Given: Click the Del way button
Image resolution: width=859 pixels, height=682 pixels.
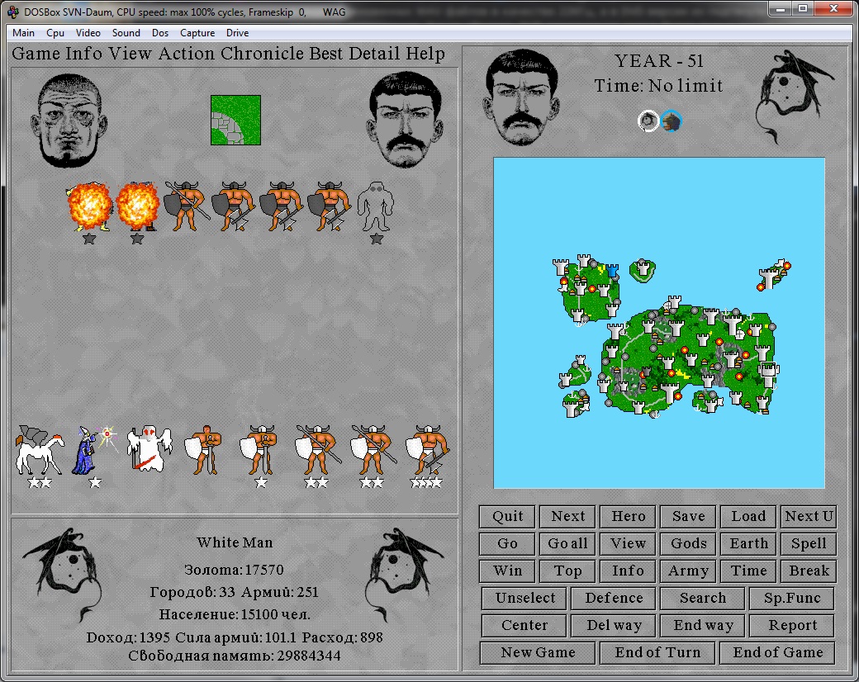Looking at the screenshot, I should tap(614, 626).
